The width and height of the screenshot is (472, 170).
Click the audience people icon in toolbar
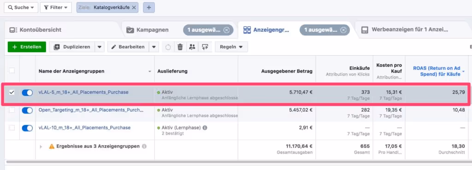(192, 47)
